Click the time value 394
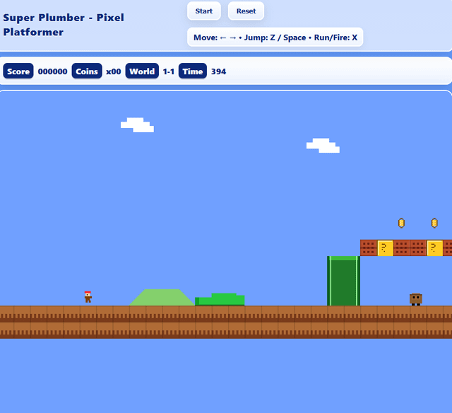 coord(218,71)
